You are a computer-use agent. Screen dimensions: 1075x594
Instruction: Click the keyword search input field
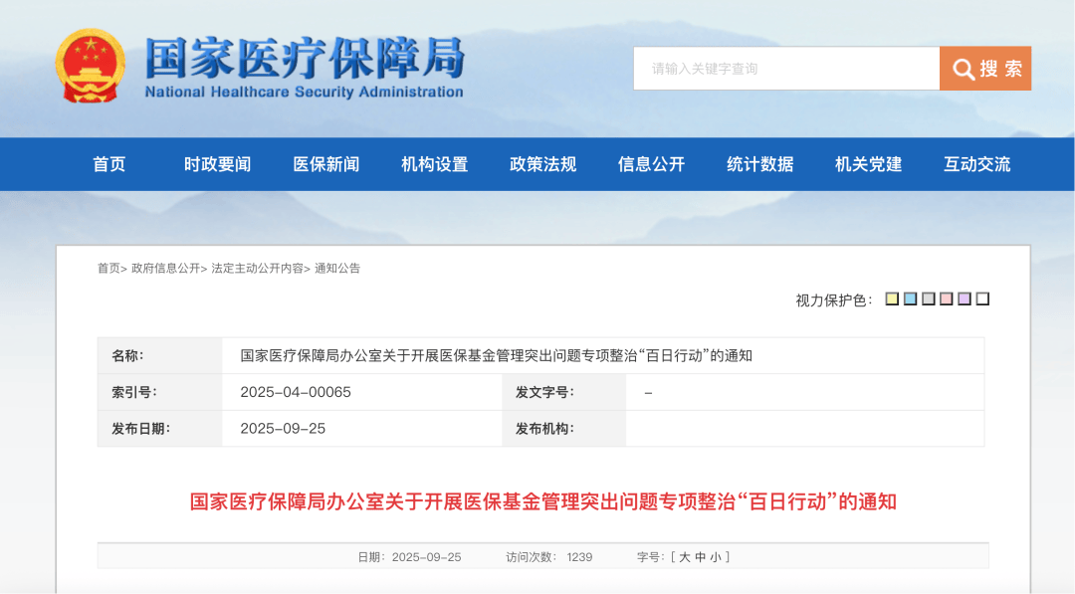[x=786, y=69]
